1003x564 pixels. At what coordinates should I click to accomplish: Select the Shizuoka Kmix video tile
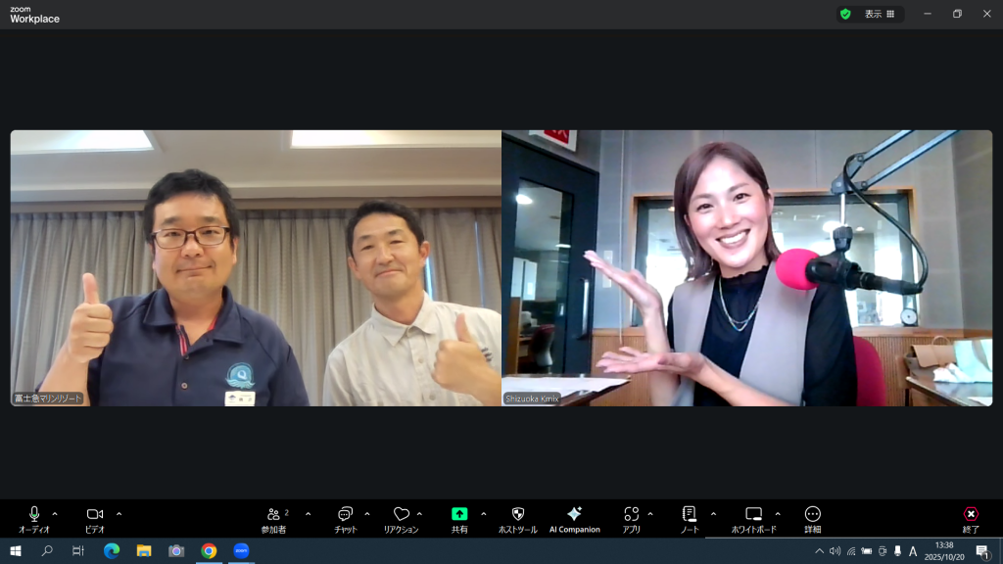[x=746, y=267]
